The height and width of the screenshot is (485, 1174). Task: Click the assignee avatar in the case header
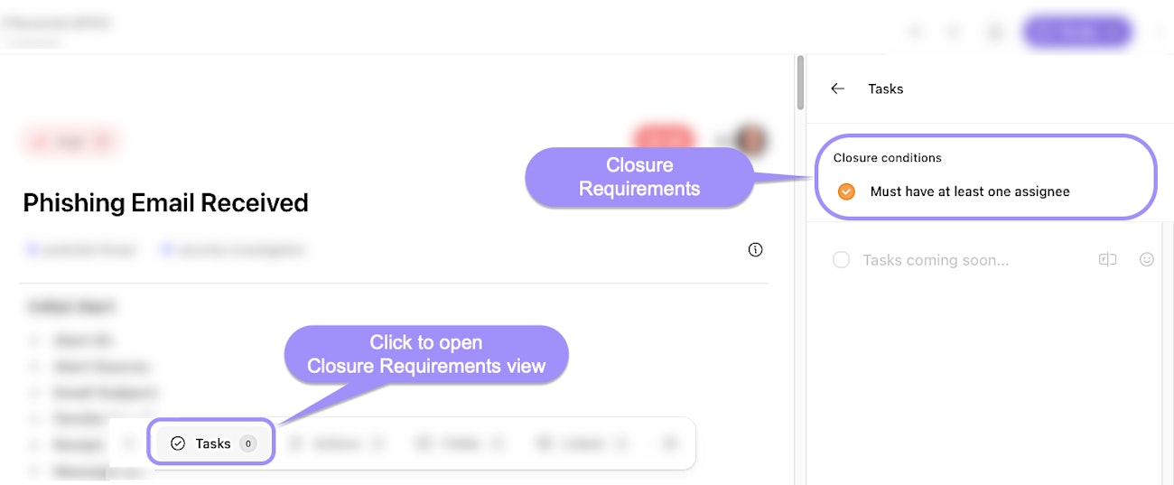(750, 140)
